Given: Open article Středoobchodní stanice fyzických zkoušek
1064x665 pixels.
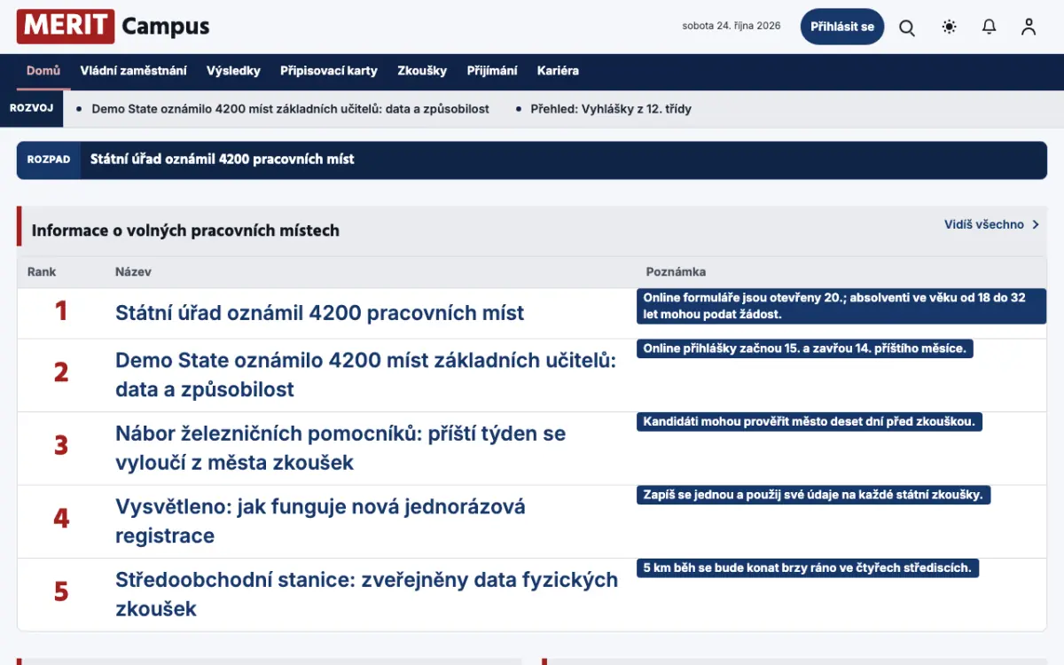Looking at the screenshot, I should pos(366,594).
